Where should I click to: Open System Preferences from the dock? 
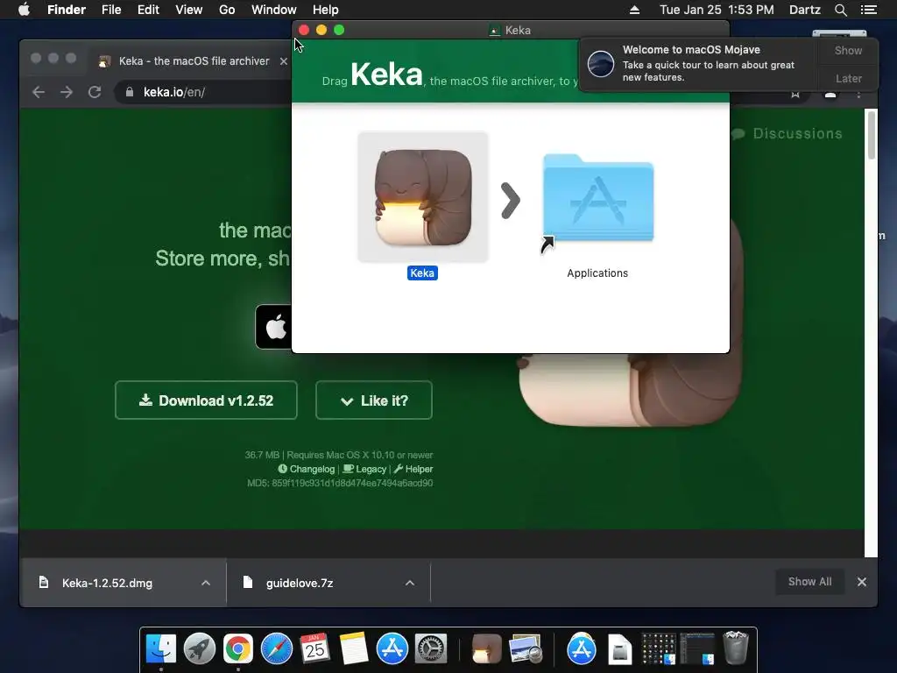click(x=430, y=648)
